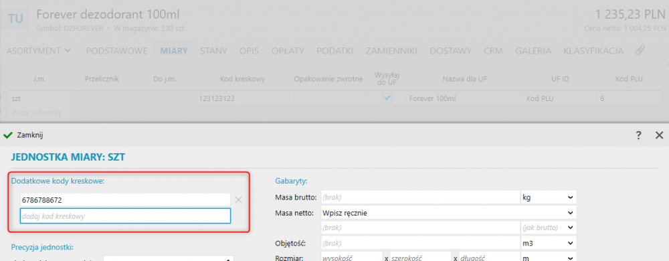Remove barcode 6786788672 with the X icon

coord(239,200)
